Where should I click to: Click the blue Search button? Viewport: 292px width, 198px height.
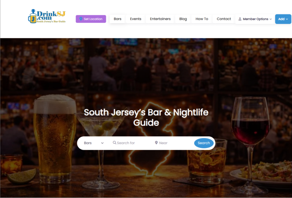(204, 143)
